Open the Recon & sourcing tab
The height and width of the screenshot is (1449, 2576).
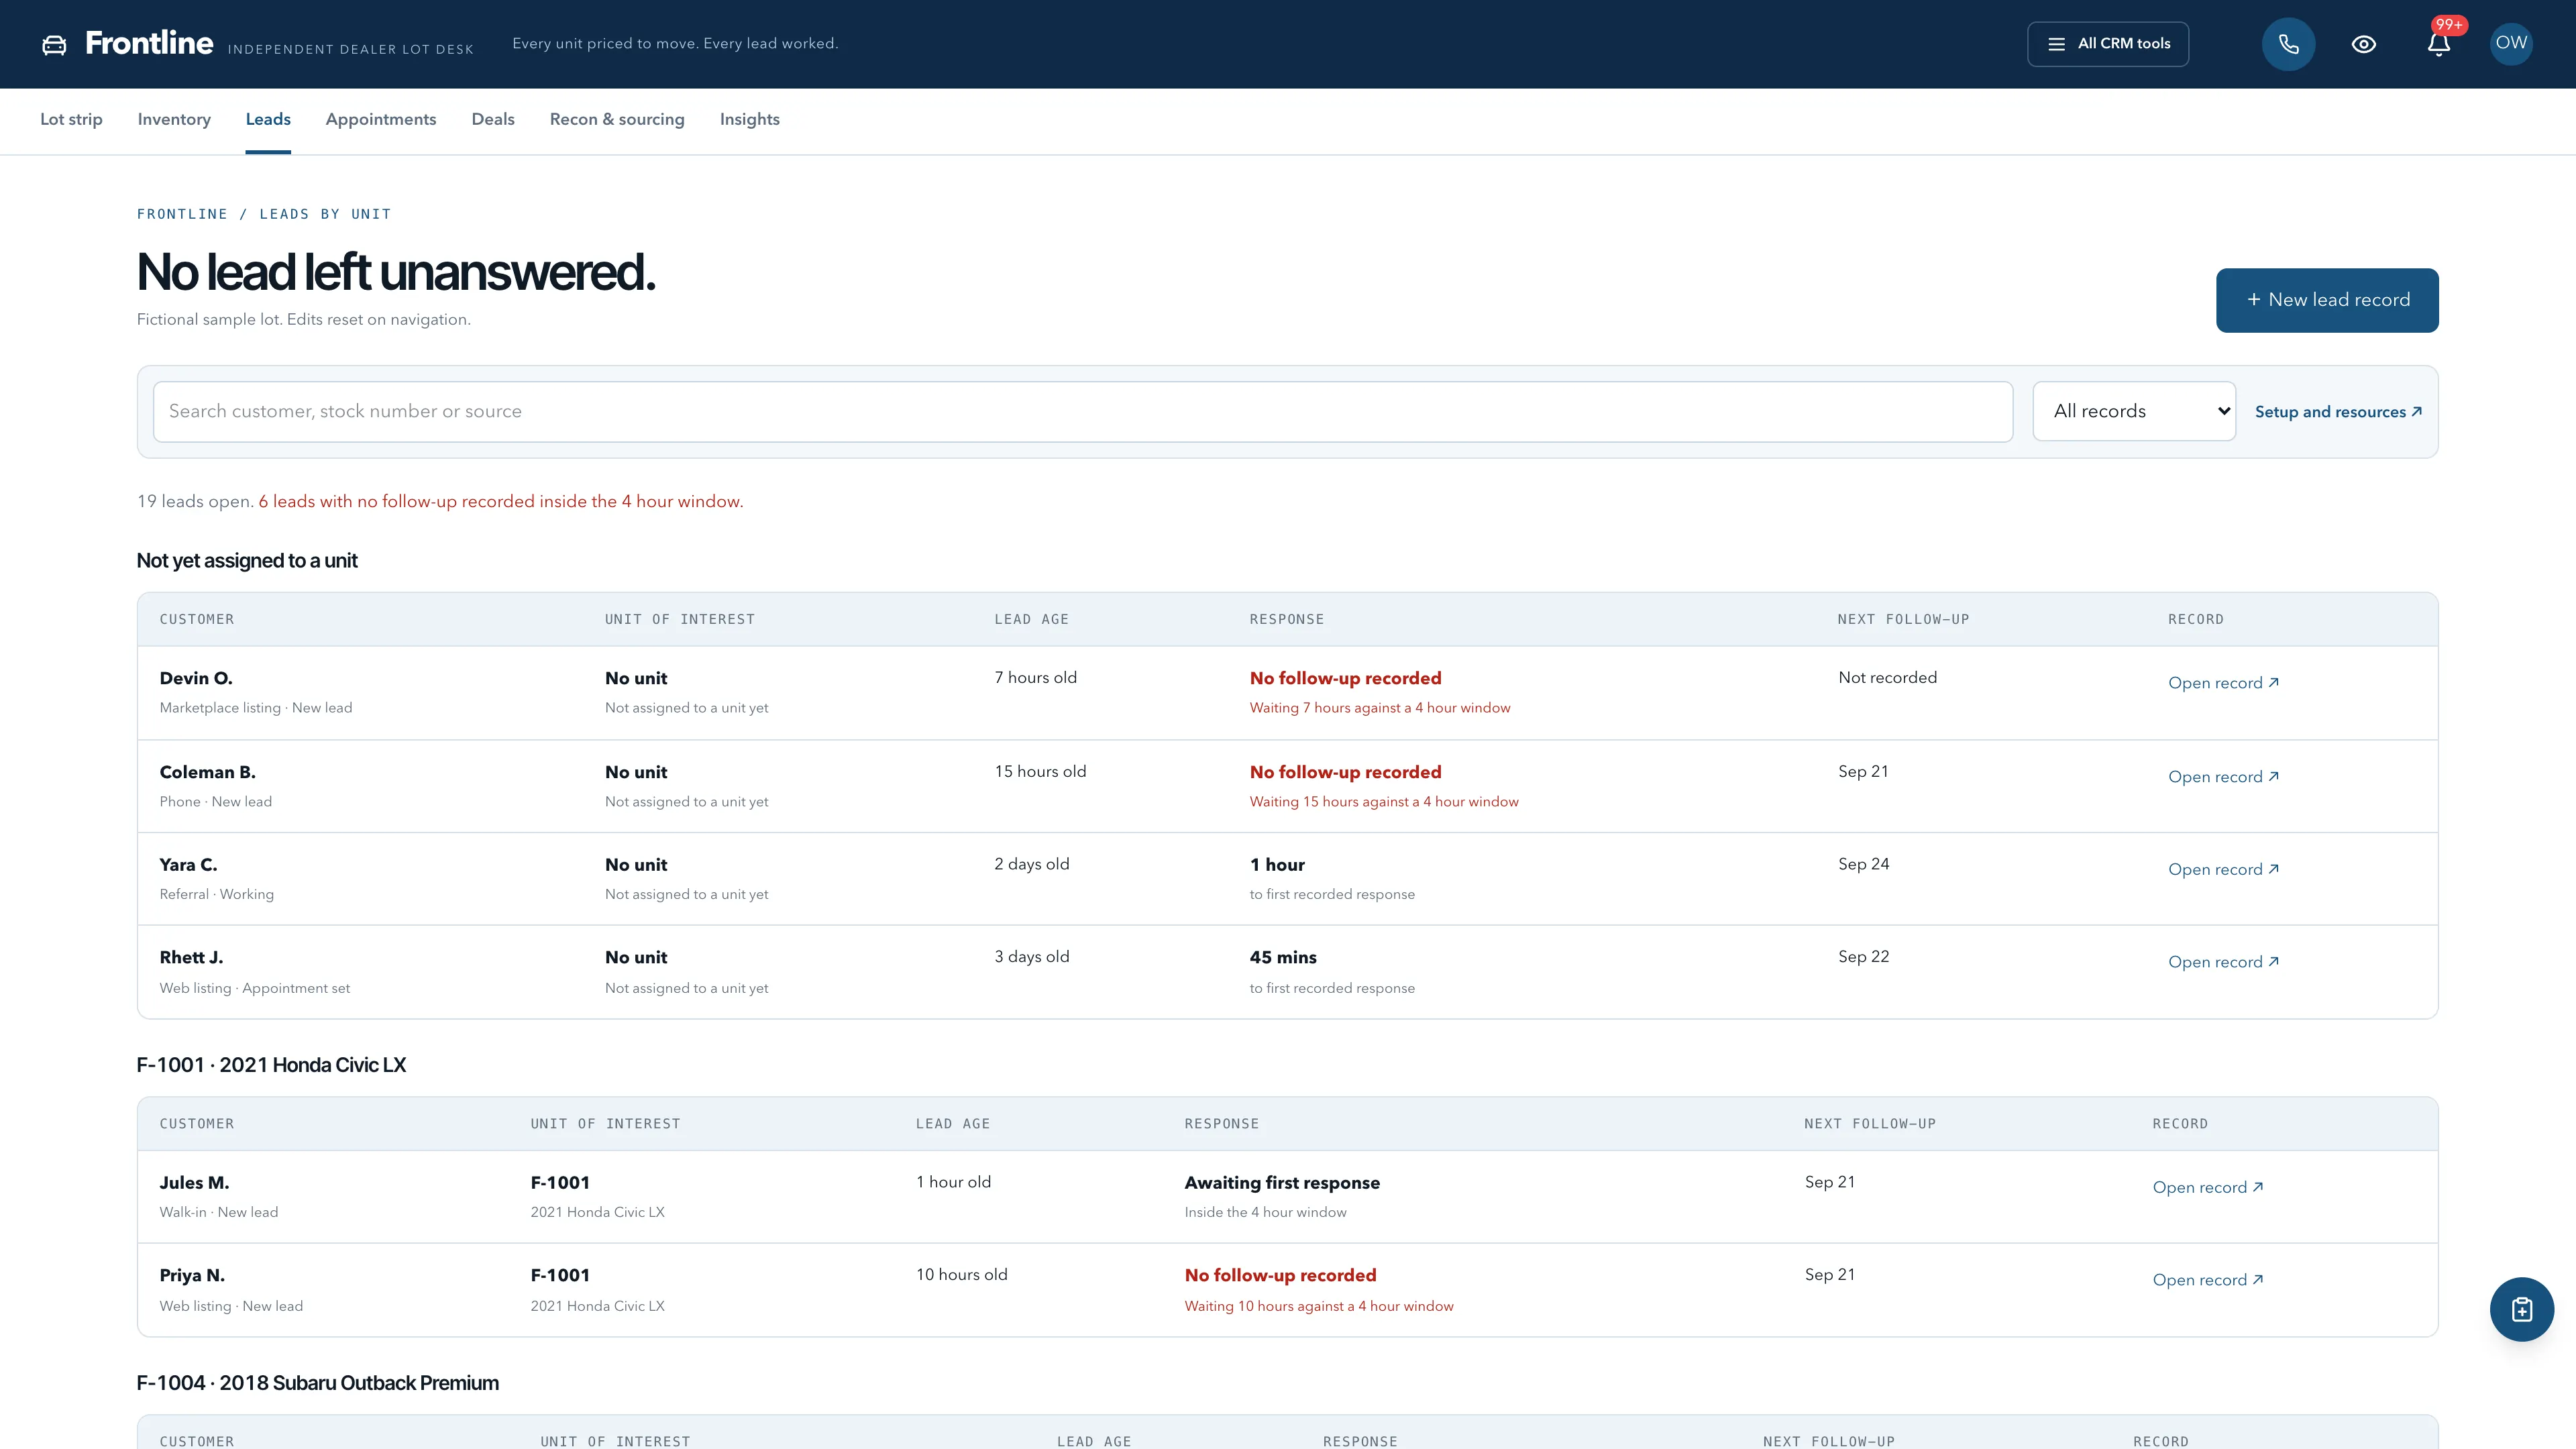pos(617,120)
